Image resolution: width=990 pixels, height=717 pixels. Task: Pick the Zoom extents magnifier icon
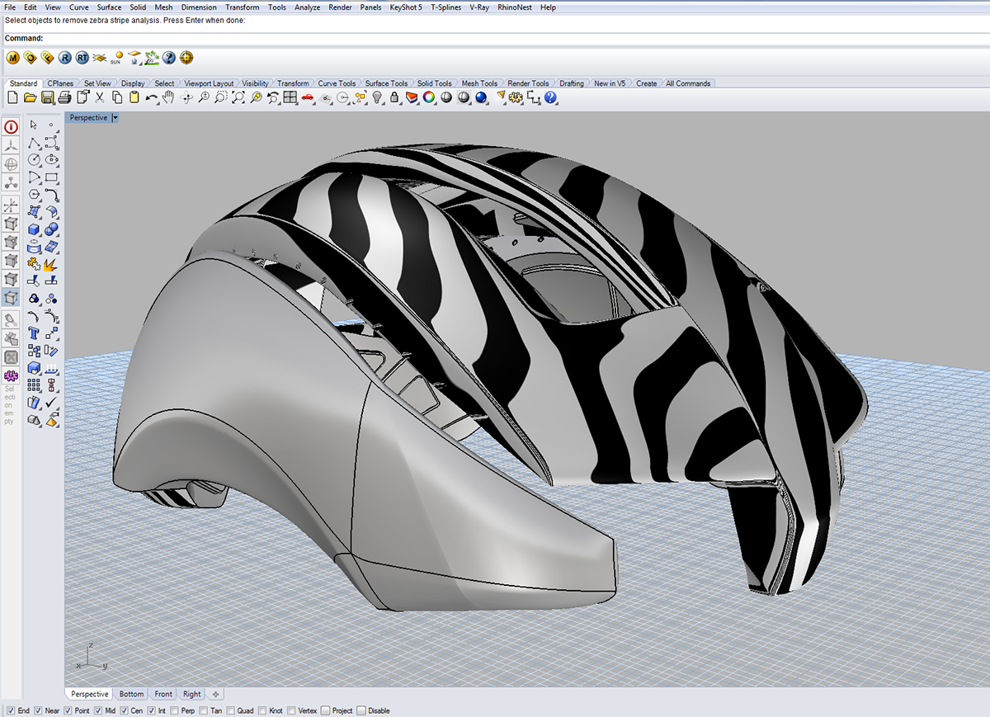(x=239, y=97)
